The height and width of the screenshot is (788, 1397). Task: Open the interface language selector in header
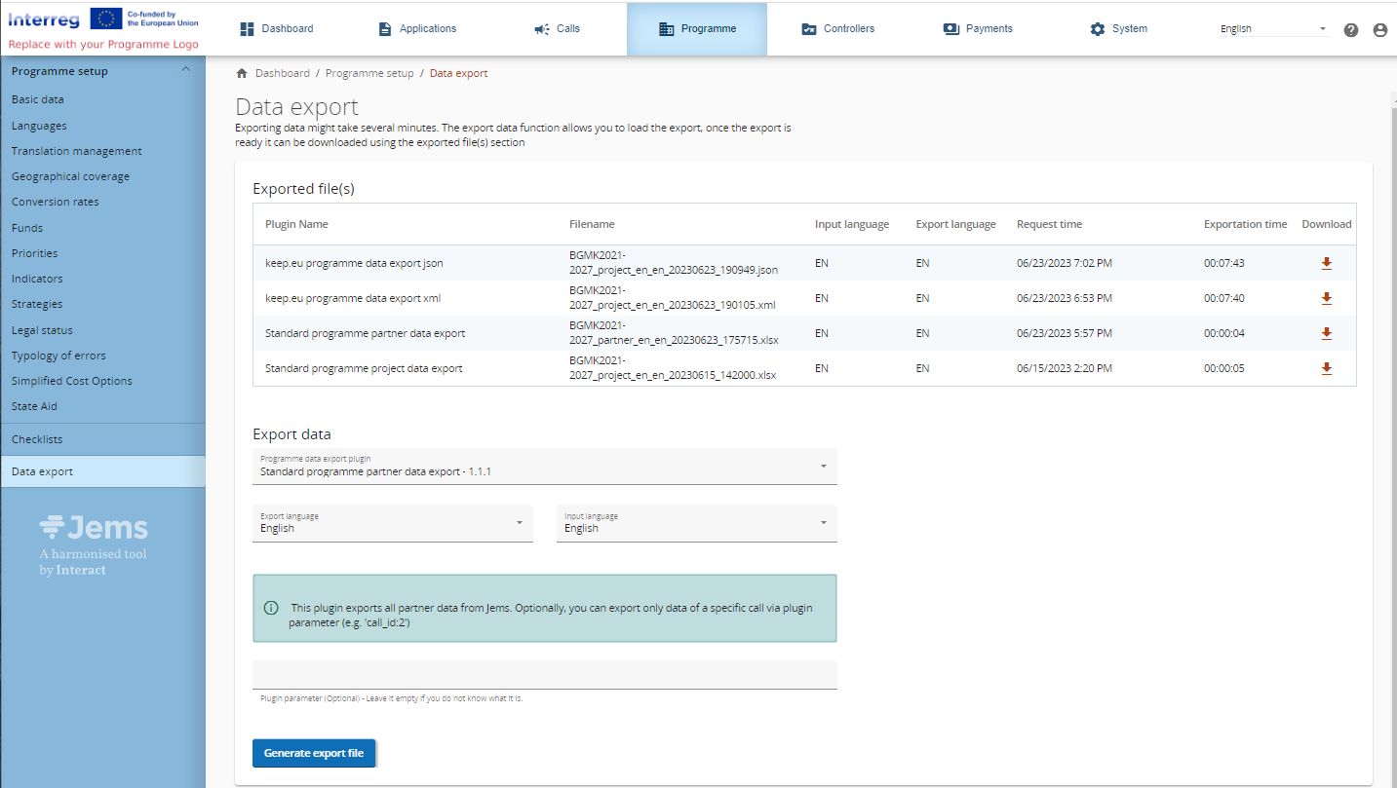[1273, 29]
